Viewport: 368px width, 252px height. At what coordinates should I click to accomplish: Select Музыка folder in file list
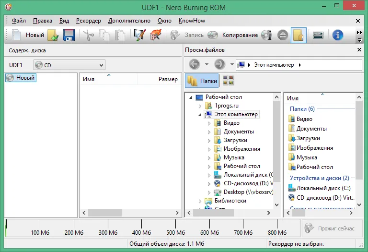point(303,157)
